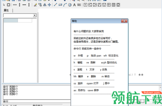Click the 't 文字' command entry
Image resolution: width=162 pixels, height=106 pixels.
tap(90, 69)
